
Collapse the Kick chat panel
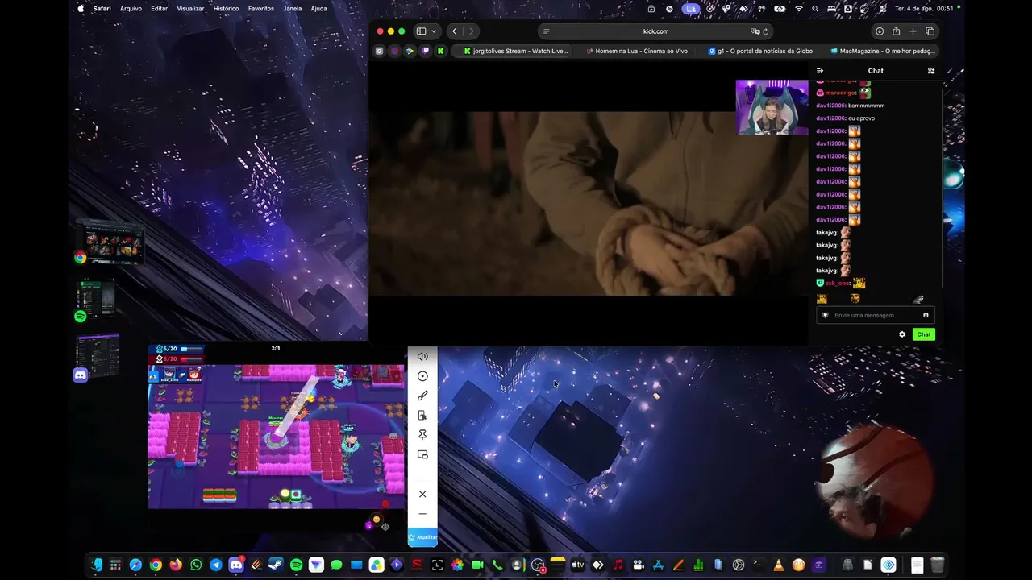pos(820,71)
